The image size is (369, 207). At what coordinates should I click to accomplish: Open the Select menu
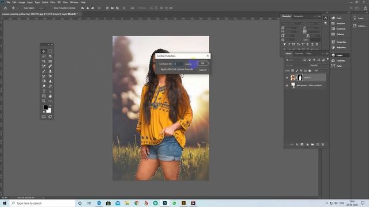coord(45,2)
